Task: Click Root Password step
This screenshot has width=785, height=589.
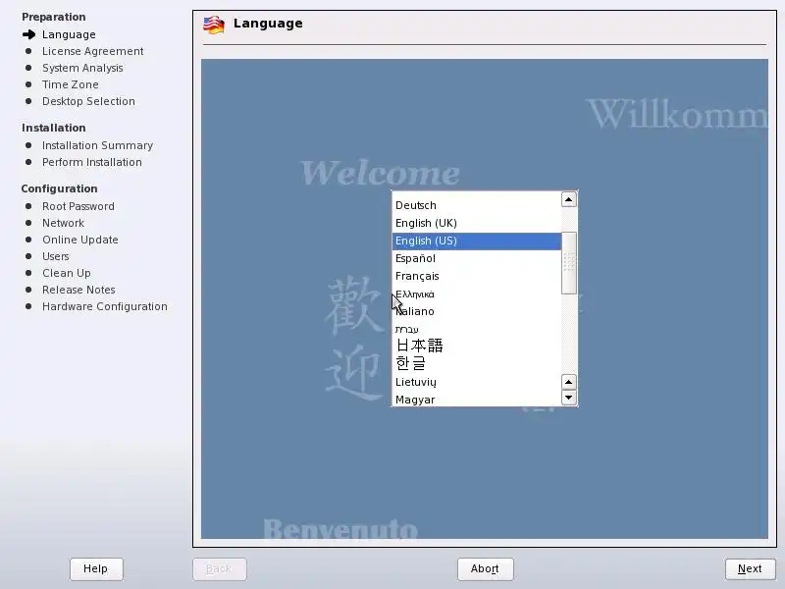Action: 78,206
